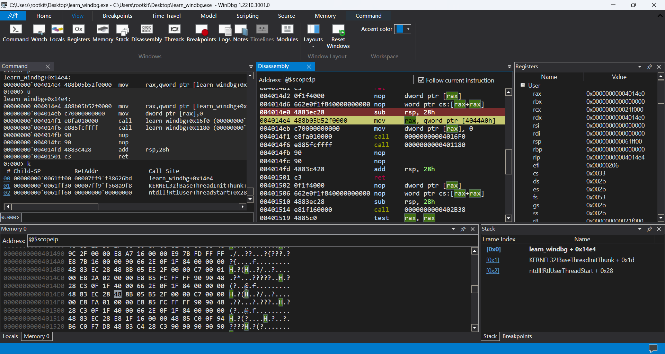
Task: Open Memory 0 panel options dropdown
Action: pyautogui.click(x=453, y=229)
